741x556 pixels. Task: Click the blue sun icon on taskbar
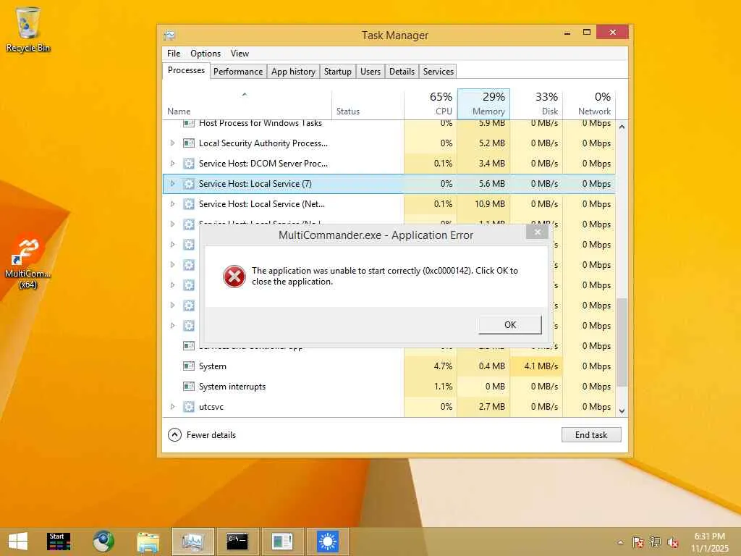pos(328,542)
